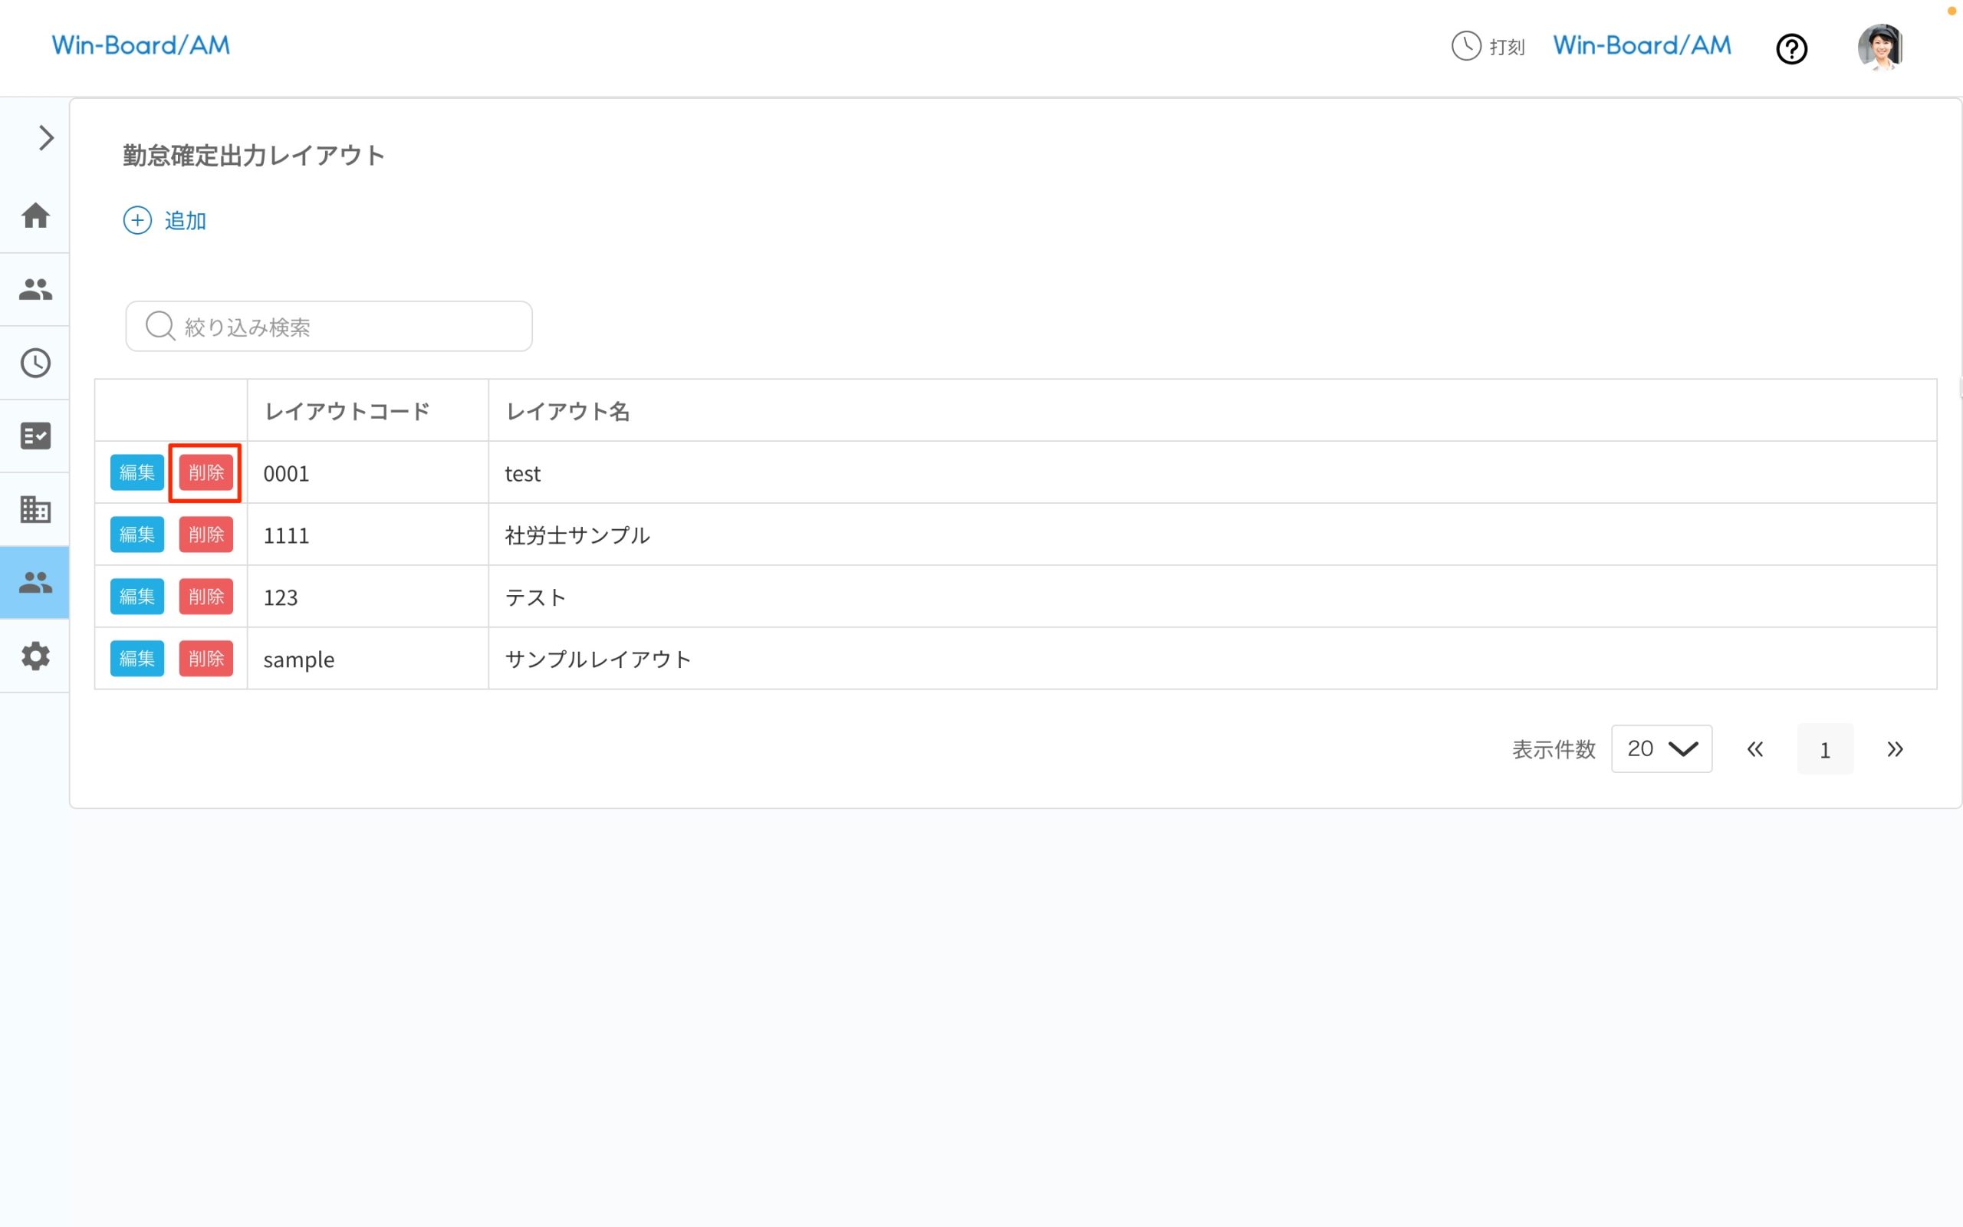Edit the layout with code 0001
Viewport: 1963px width, 1227px height.
[136, 472]
